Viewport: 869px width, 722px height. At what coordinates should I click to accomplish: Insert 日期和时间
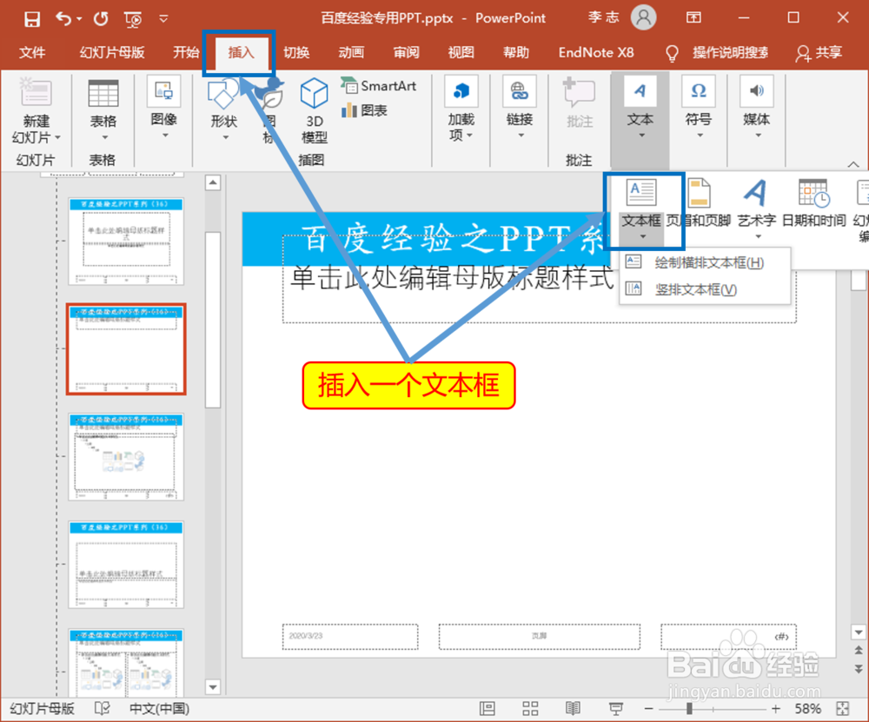point(813,204)
